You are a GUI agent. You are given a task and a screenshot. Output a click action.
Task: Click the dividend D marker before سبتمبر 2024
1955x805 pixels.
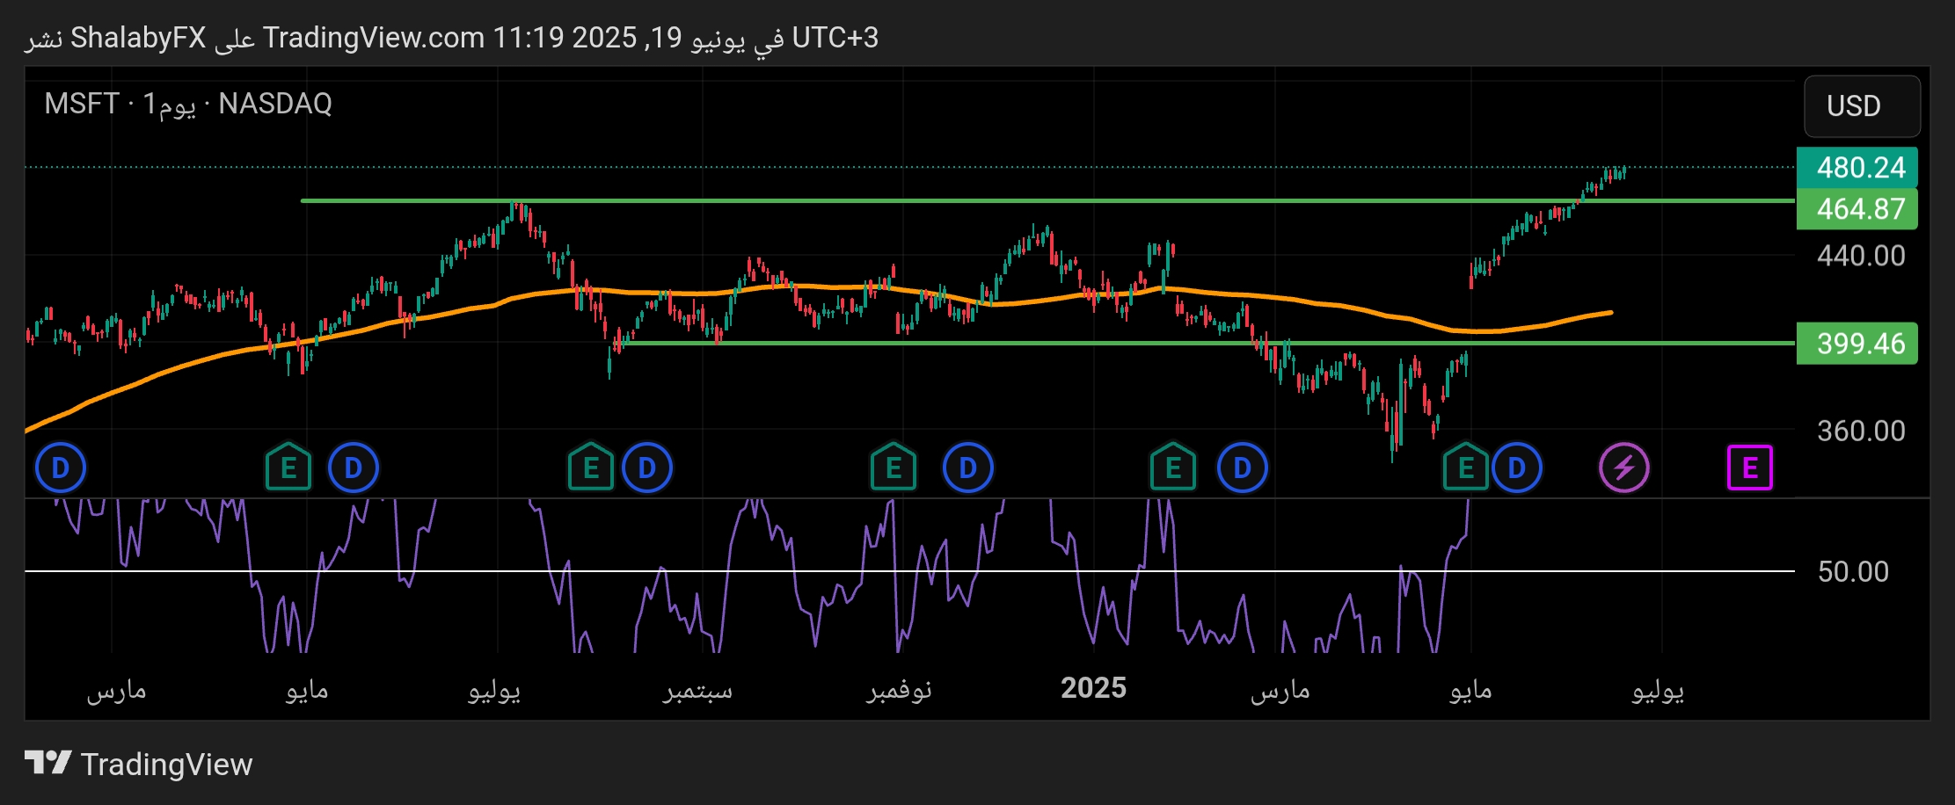click(x=647, y=468)
